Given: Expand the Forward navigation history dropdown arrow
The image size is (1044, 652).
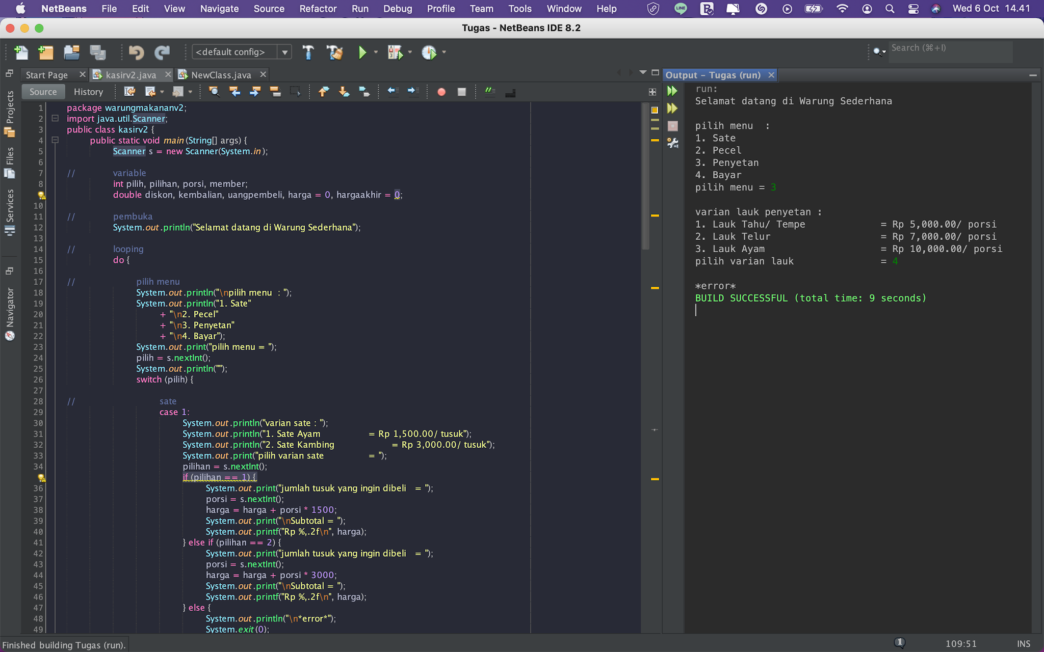Looking at the screenshot, I should (x=190, y=92).
